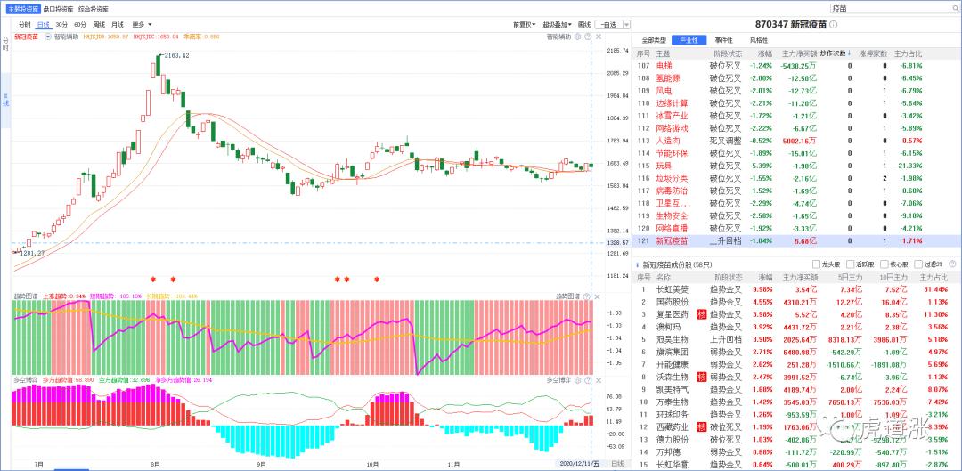The height and width of the screenshot is (471, 962).
Task: Sort theme list by 主力净买额 column header
Action: pyautogui.click(x=799, y=53)
